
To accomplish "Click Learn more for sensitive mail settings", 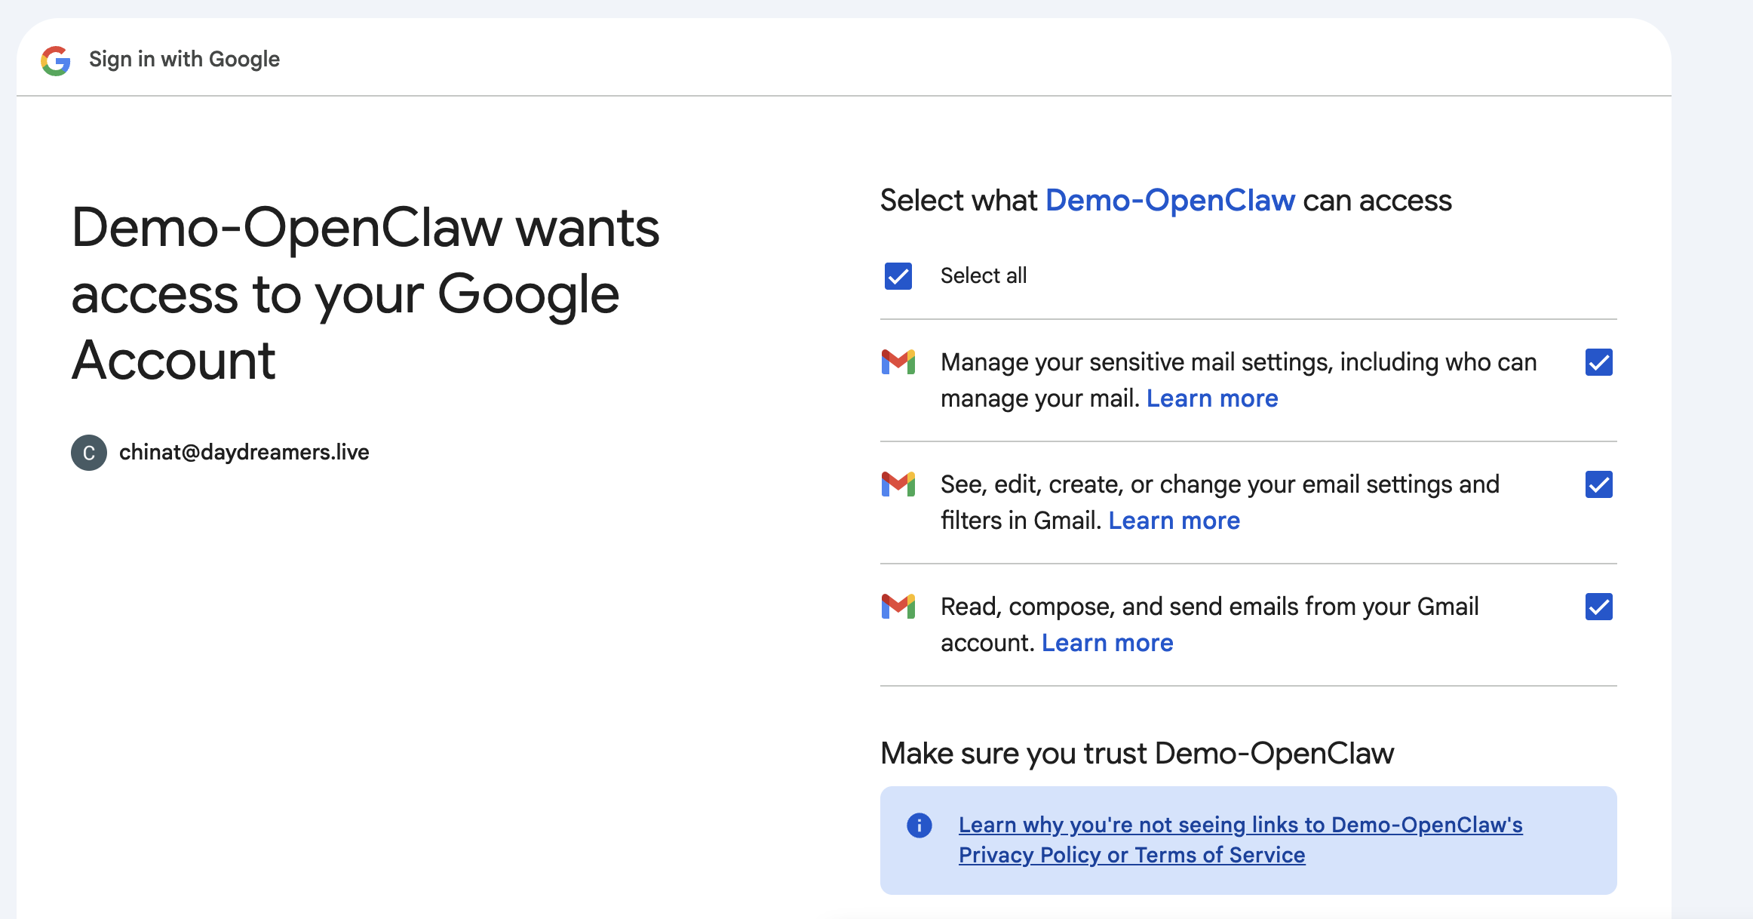I will tap(1211, 398).
